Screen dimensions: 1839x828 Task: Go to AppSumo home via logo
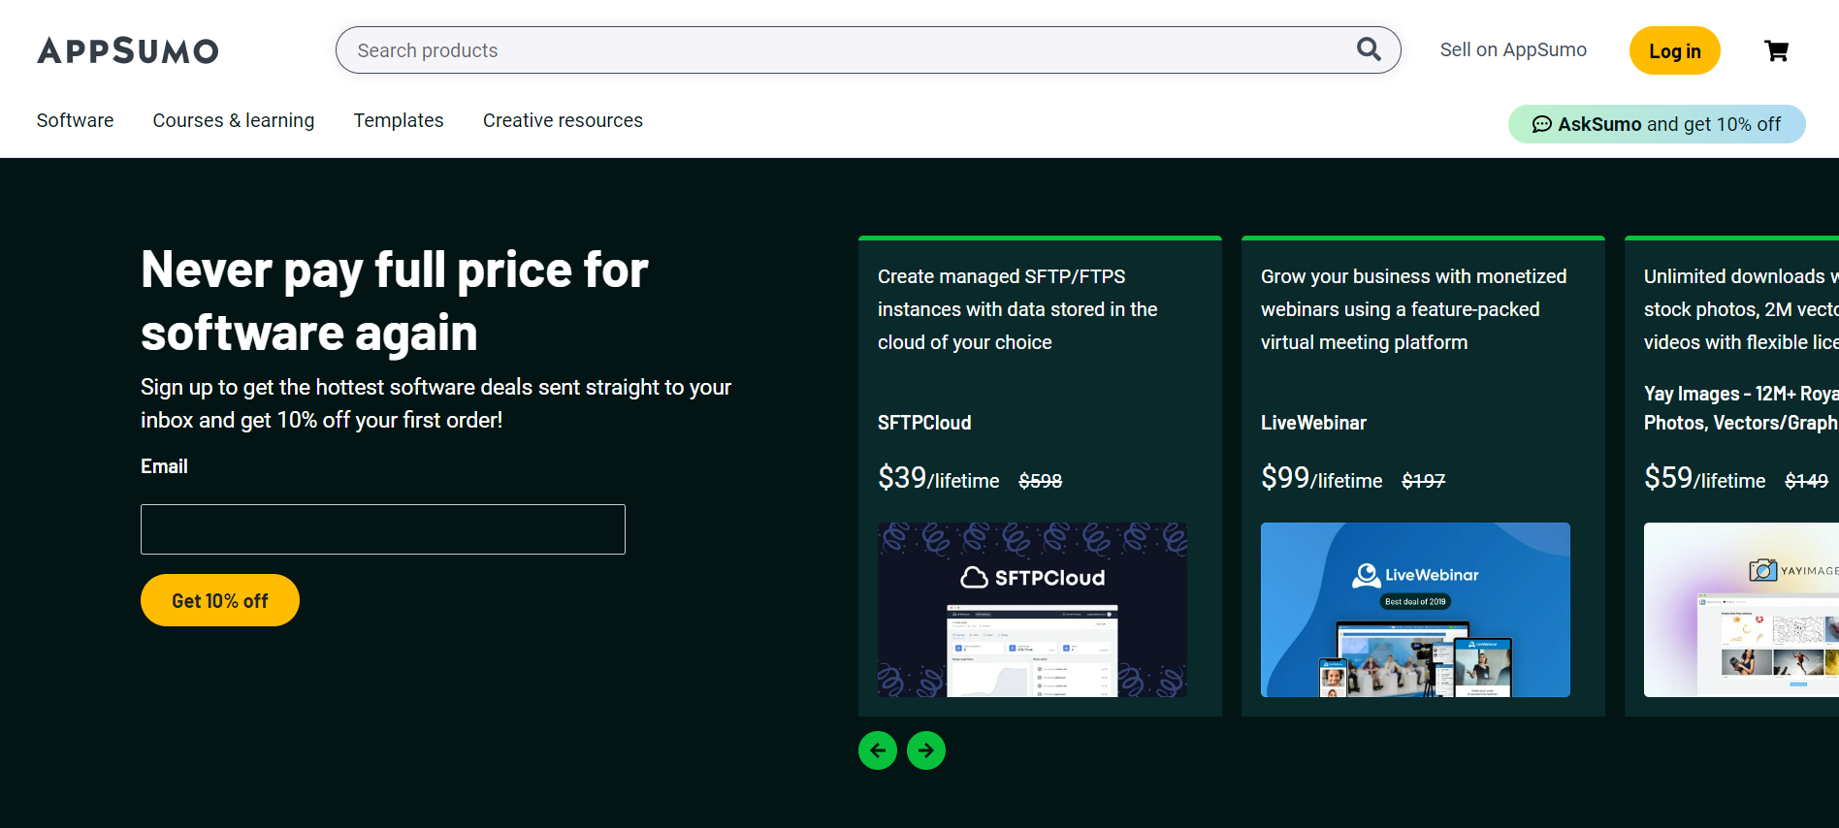click(x=128, y=50)
